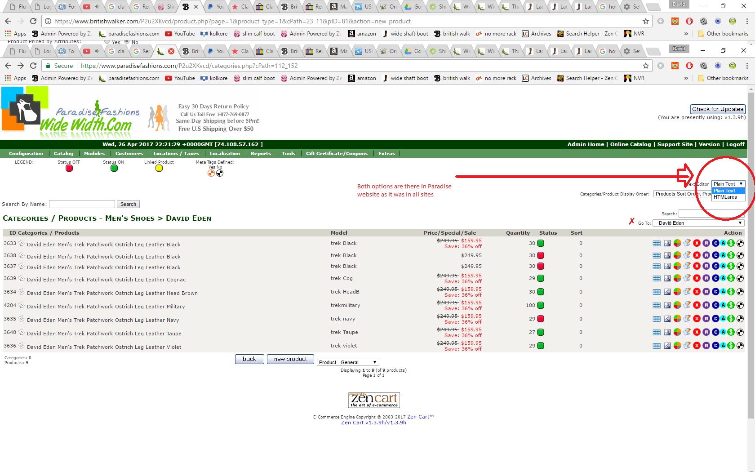Click the multicolor pie icon for product 3637
Image resolution: width=755 pixels, height=472 pixels.
coord(677,266)
